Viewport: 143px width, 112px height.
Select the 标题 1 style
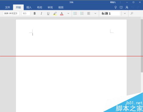click(110, 13)
